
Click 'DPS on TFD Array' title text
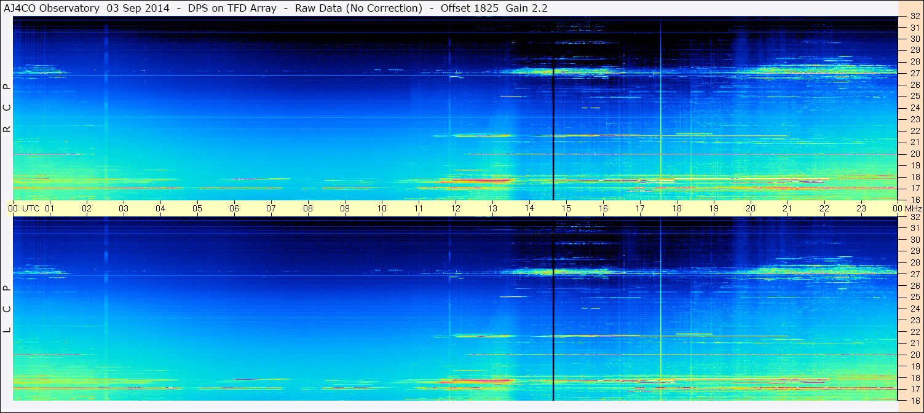(x=232, y=9)
